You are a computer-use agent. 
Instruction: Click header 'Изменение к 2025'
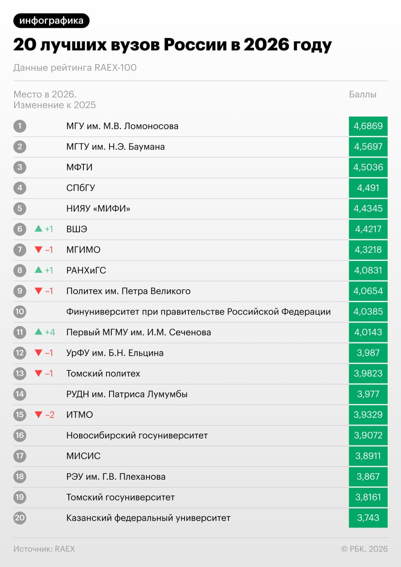[55, 105]
